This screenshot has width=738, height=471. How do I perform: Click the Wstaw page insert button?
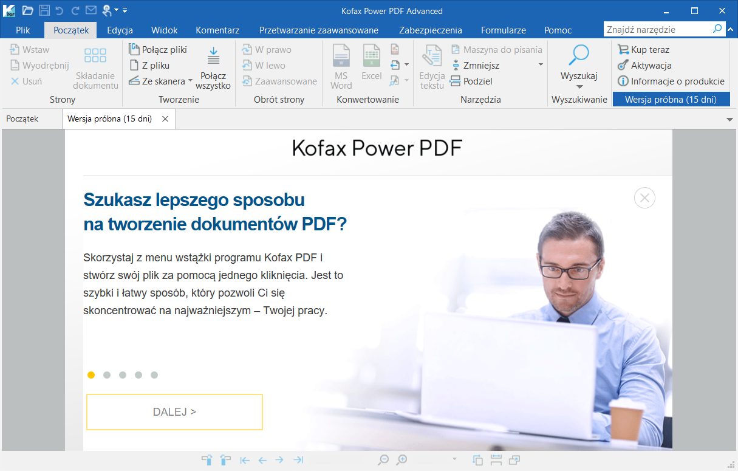[x=30, y=50]
